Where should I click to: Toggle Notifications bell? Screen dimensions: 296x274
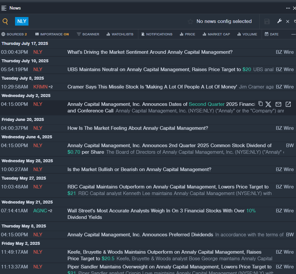pos(157,34)
